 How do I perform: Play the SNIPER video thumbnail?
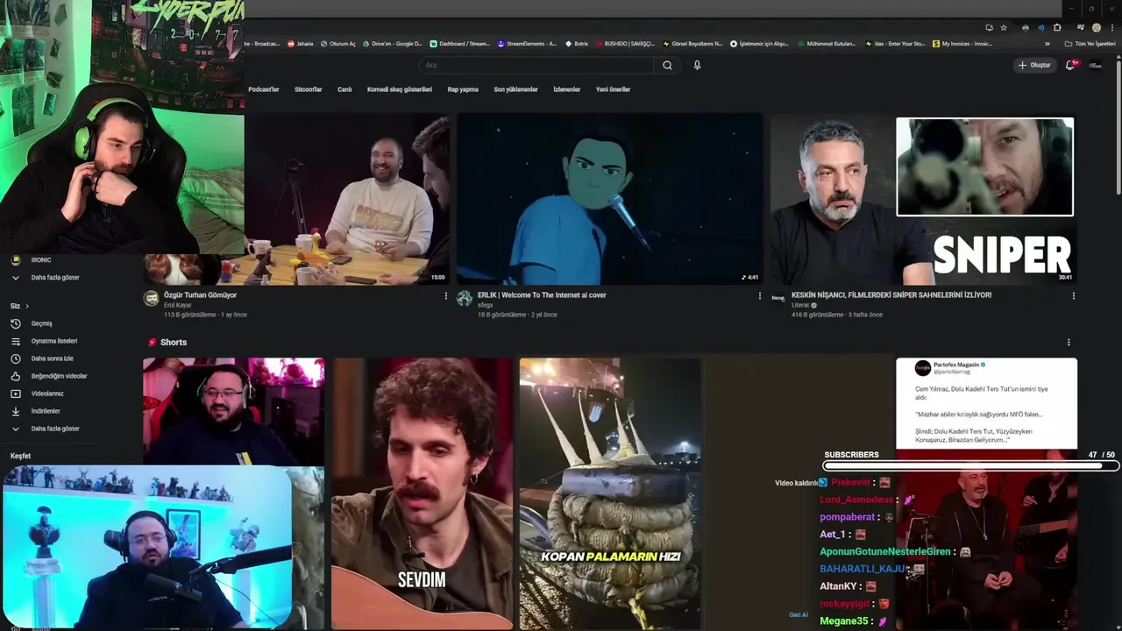pos(923,200)
